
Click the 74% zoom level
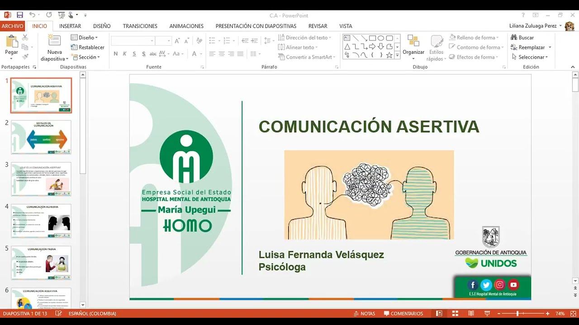coord(560,313)
